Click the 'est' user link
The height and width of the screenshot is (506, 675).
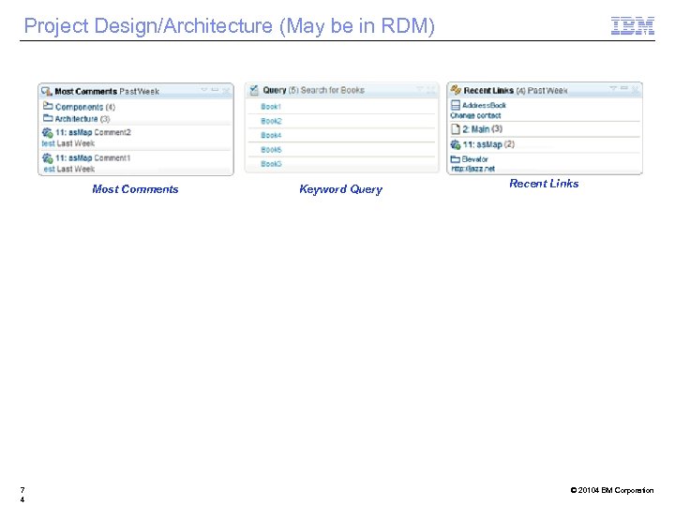click(49, 169)
